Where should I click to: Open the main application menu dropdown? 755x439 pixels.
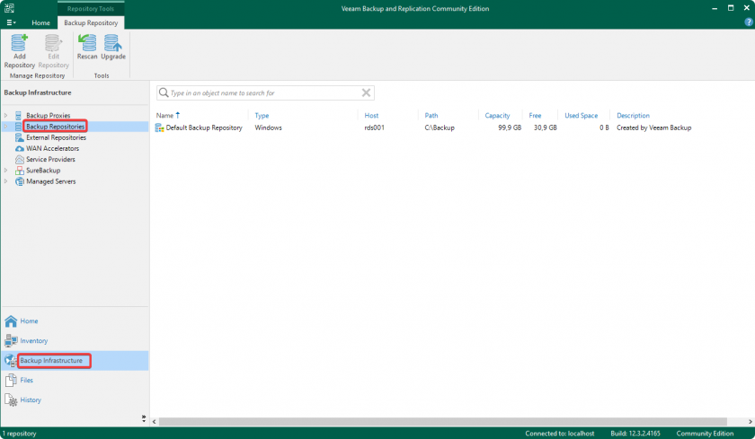(11, 22)
